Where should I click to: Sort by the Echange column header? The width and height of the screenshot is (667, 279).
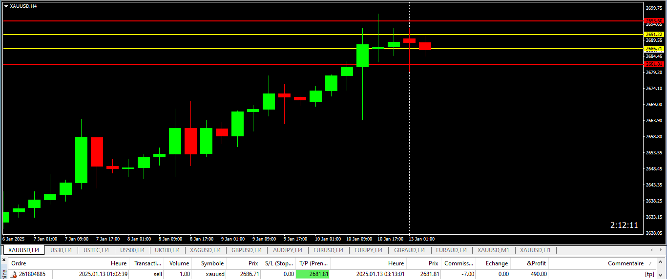pos(494,263)
